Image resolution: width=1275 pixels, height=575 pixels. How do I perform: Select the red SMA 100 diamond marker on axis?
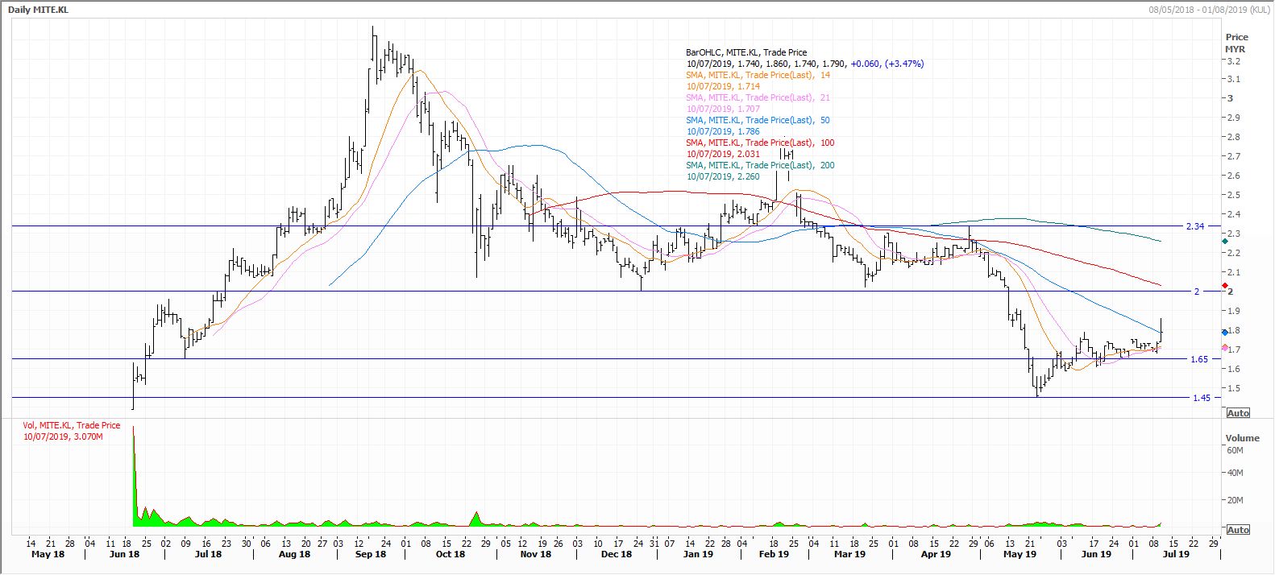click(x=1225, y=285)
